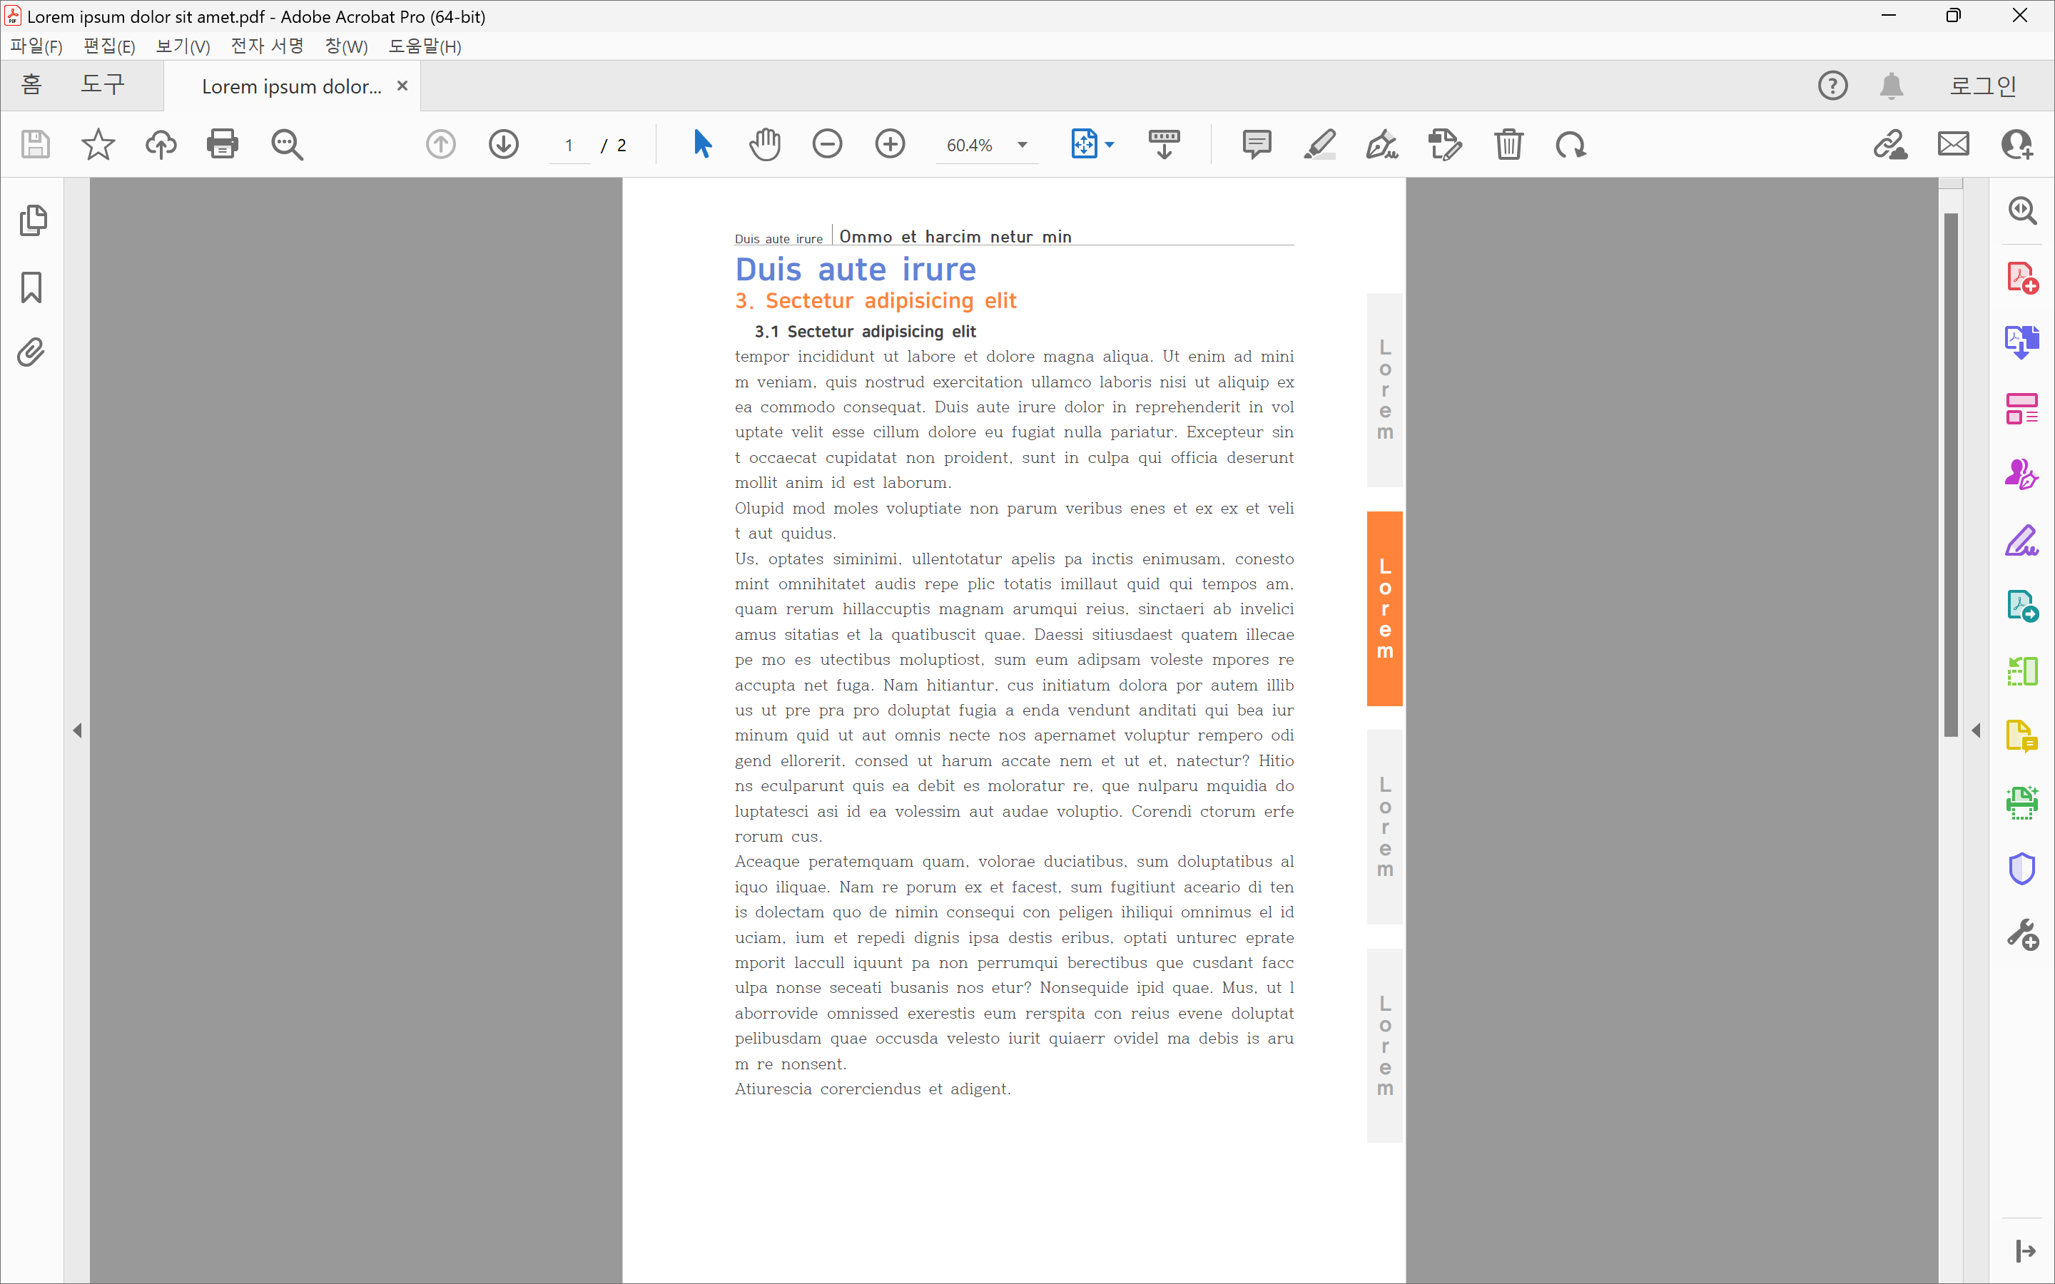
Task: Expand the page fit options dropdown
Action: pyautogui.click(x=1109, y=146)
